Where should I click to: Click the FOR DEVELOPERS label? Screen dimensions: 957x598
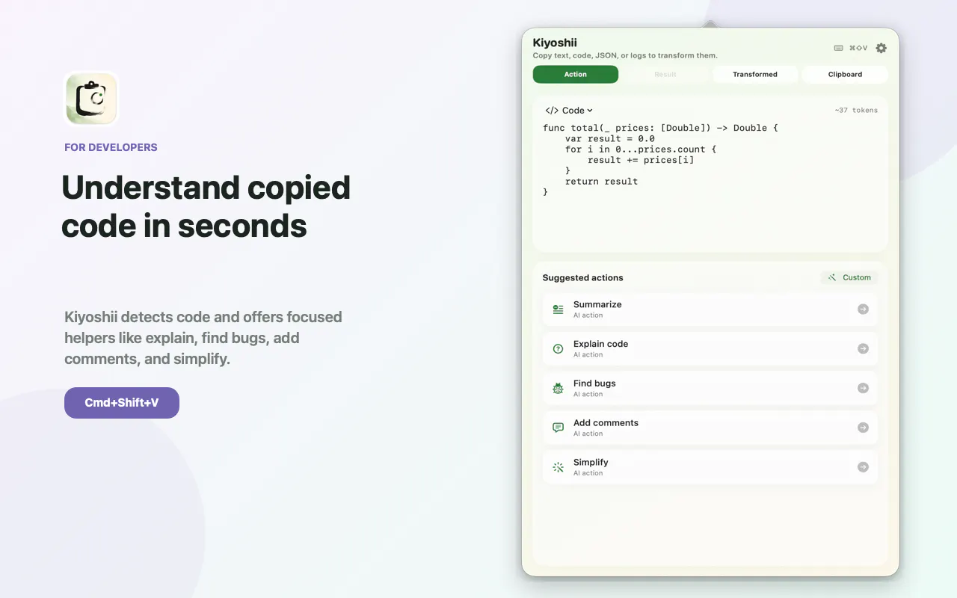(111, 147)
